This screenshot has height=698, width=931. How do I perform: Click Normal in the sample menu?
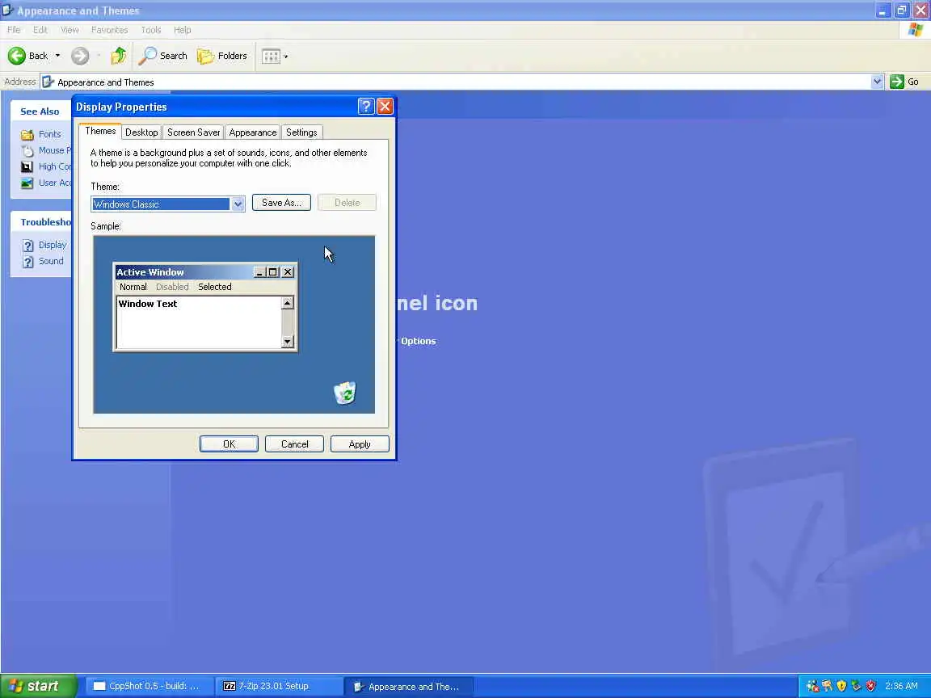pyautogui.click(x=133, y=287)
